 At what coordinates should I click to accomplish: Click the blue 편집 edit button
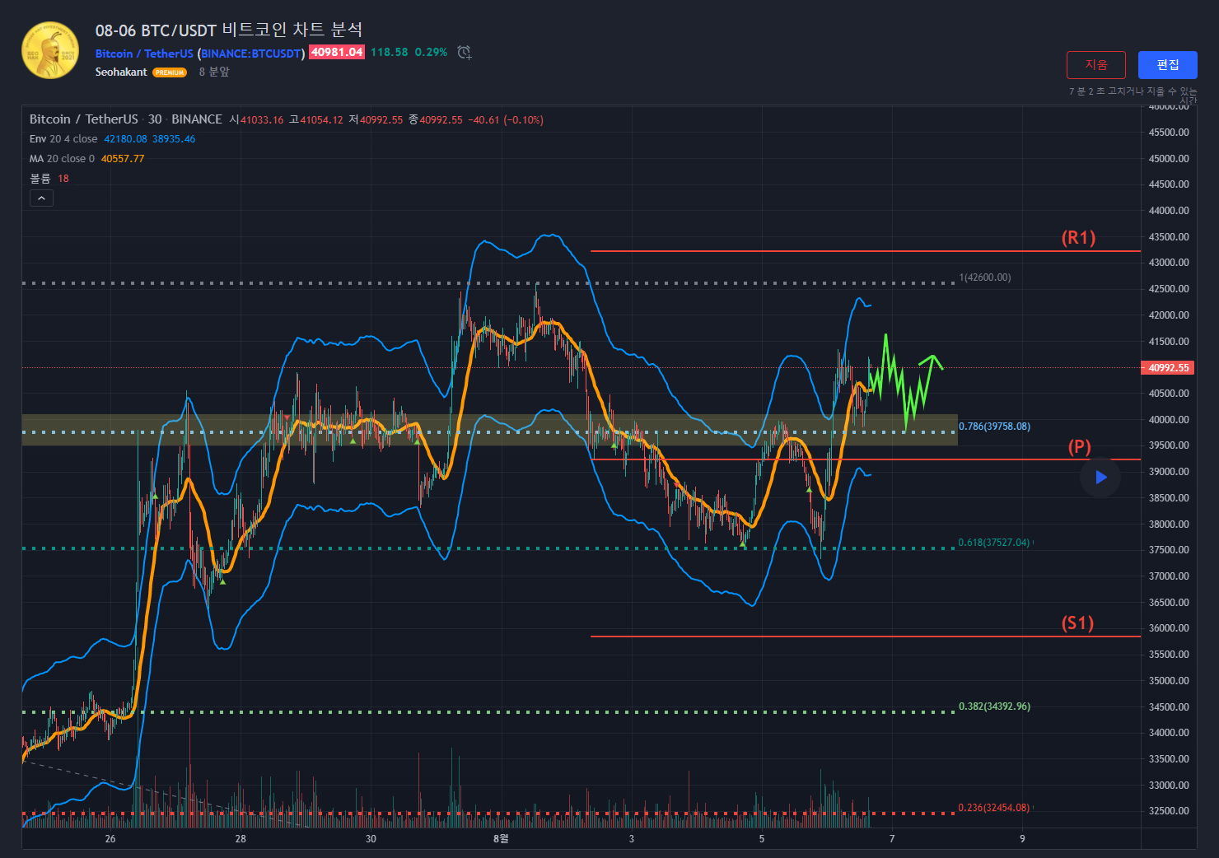click(x=1167, y=65)
